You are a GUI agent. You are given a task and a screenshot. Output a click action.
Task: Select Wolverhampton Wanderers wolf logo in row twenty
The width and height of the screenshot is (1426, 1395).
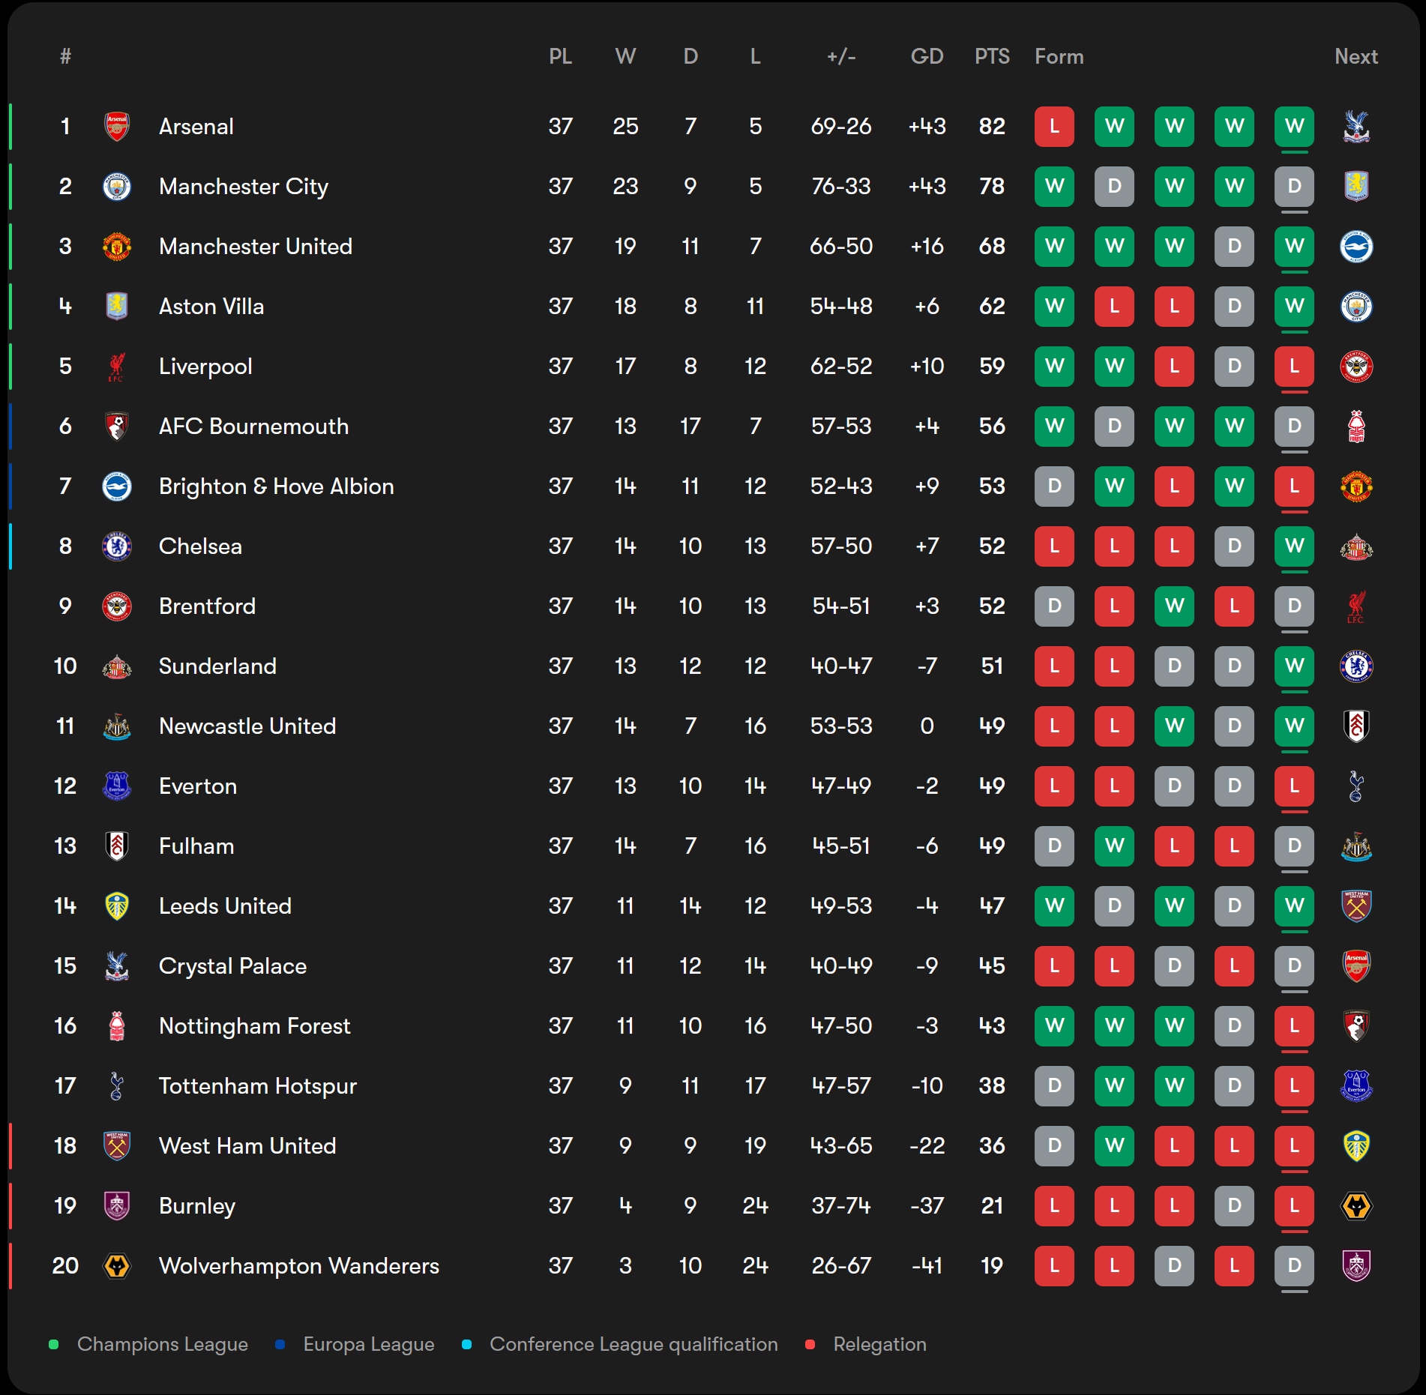point(117,1266)
